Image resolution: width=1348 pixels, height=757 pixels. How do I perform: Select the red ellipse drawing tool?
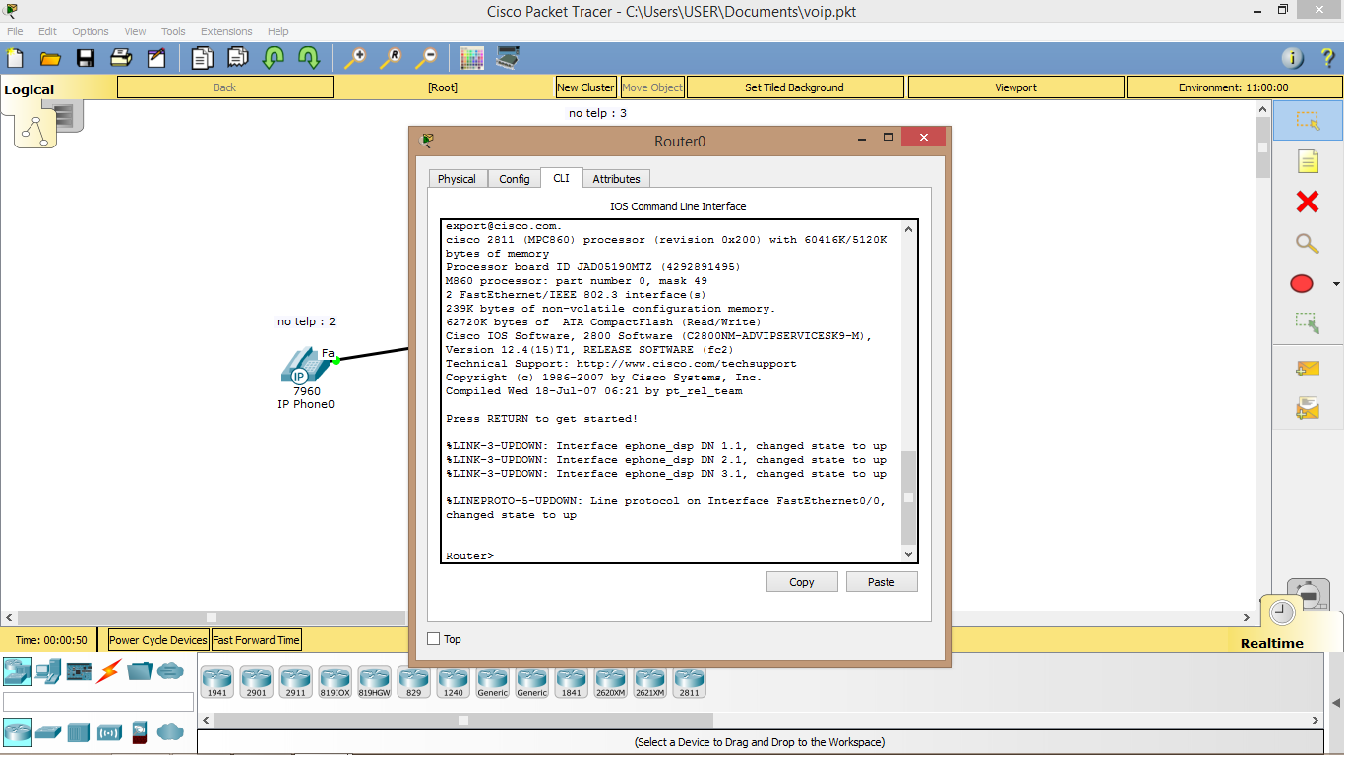pyautogui.click(x=1302, y=284)
